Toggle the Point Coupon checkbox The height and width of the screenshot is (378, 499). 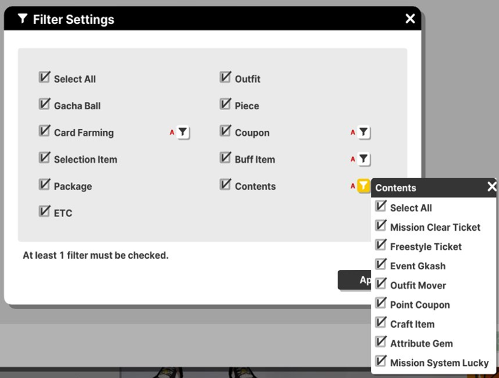tap(381, 303)
